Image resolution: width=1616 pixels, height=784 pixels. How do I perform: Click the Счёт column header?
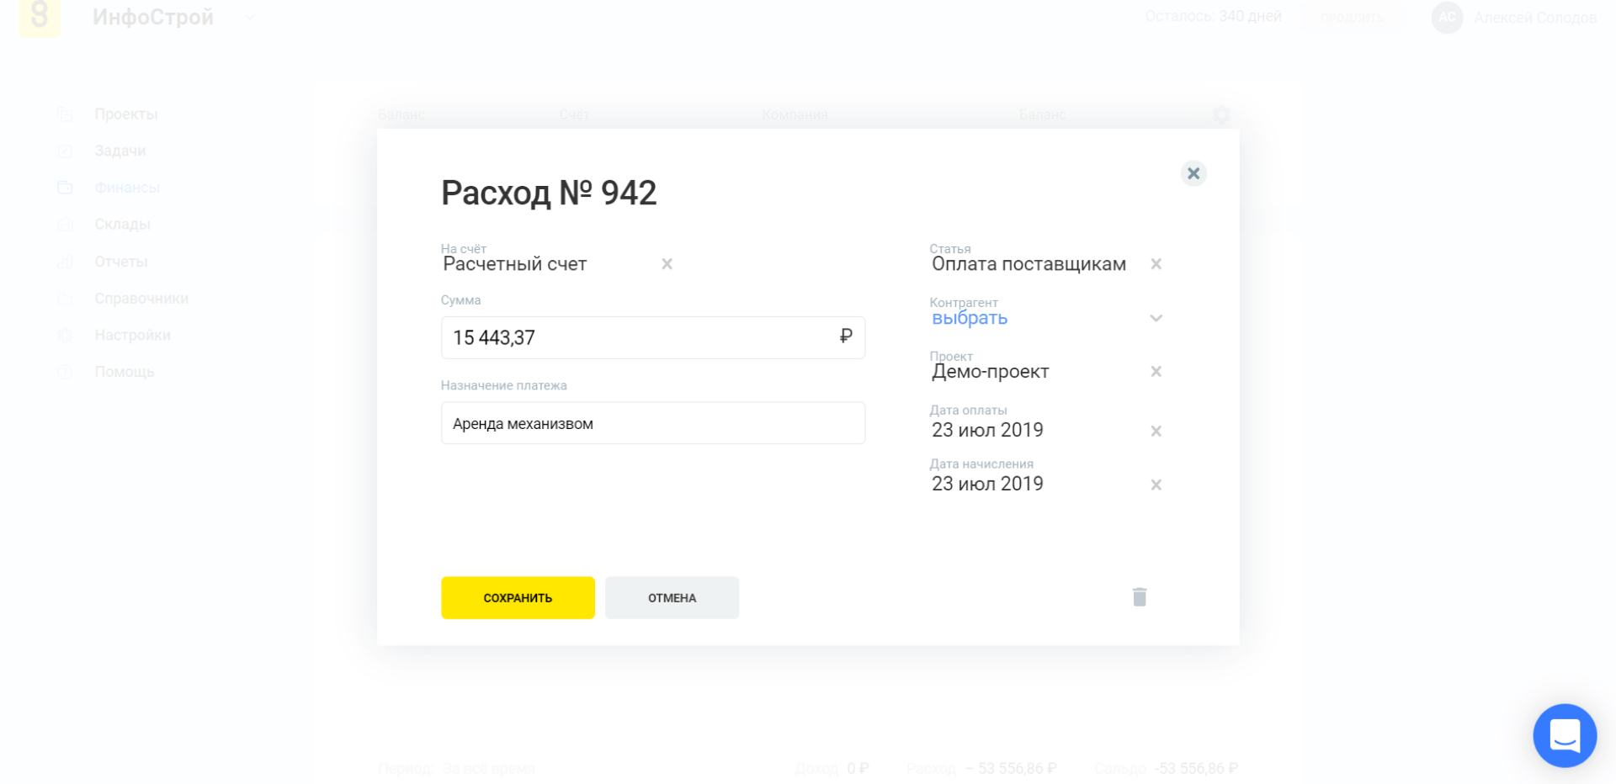point(574,114)
